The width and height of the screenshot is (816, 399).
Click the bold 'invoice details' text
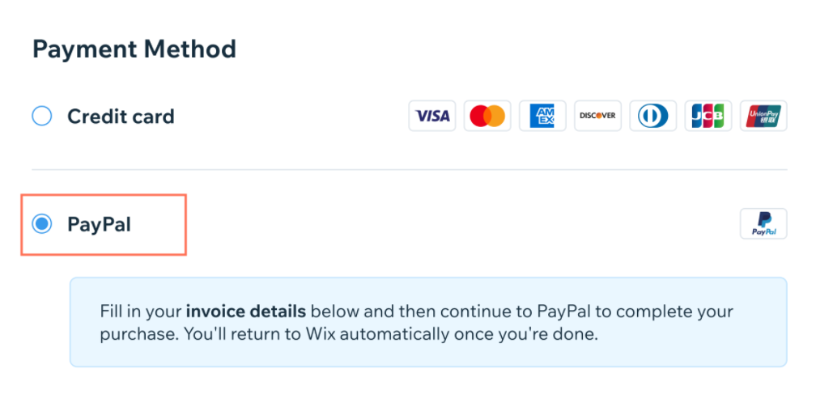(245, 312)
